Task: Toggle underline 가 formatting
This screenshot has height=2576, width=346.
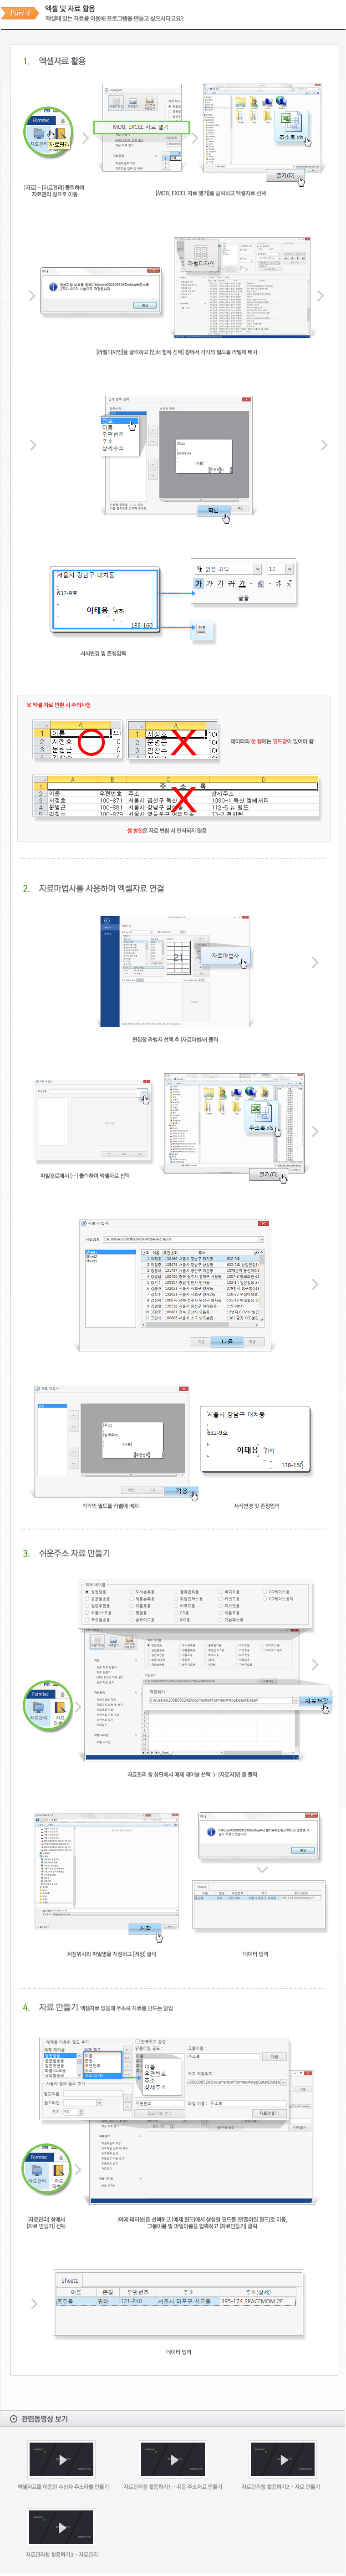Action: coord(221,584)
